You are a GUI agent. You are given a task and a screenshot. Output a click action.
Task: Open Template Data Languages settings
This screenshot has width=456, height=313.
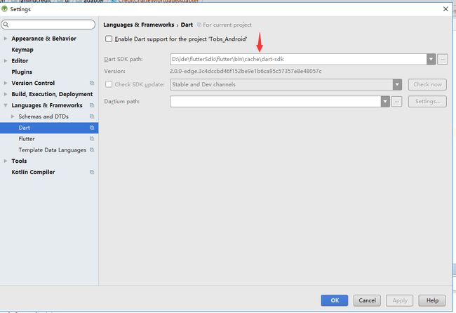[53, 150]
